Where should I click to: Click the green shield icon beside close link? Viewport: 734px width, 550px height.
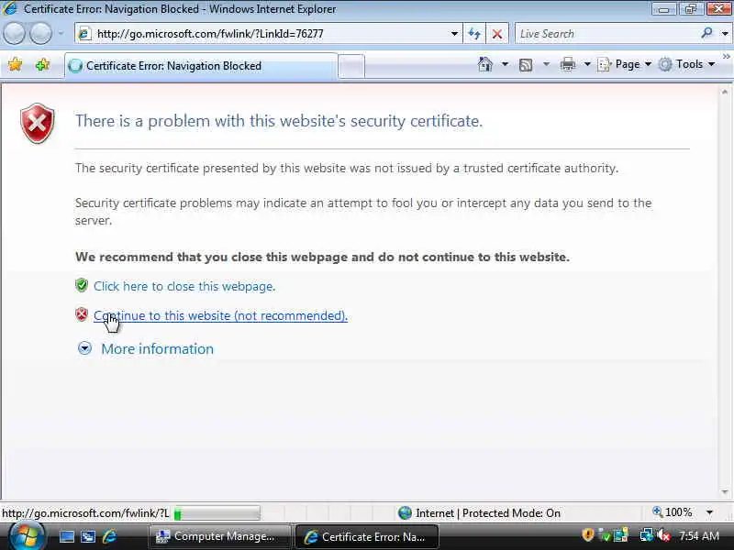pyautogui.click(x=82, y=285)
